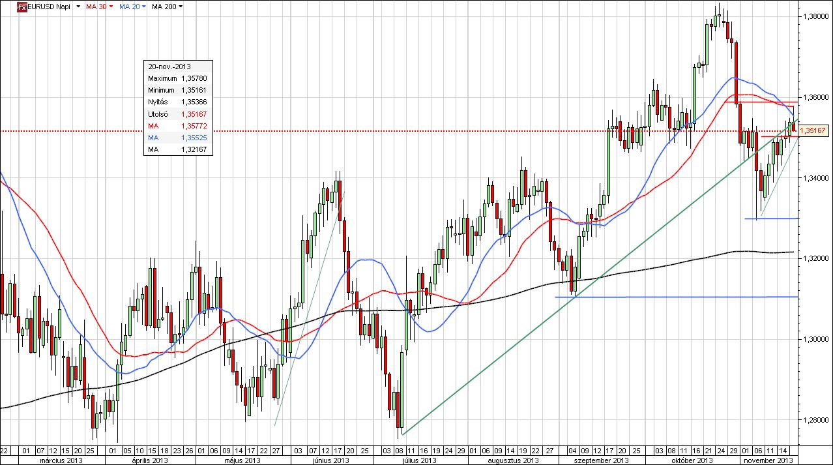Click the Fx instrument icon
The width and height of the screenshot is (833, 465).
22,7
